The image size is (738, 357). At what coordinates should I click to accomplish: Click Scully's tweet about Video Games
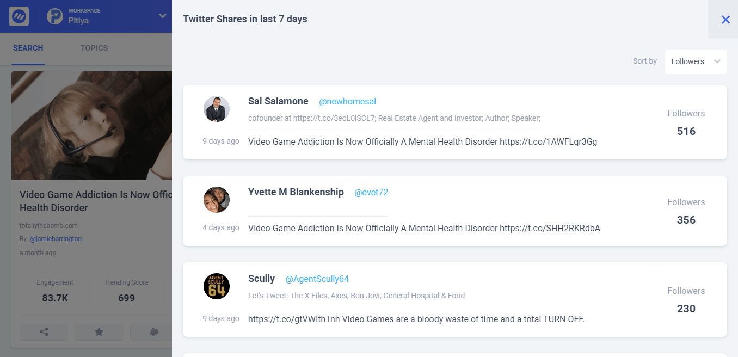point(416,319)
